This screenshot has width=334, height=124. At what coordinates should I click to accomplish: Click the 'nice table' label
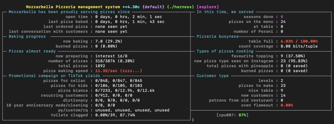point(261,91)
